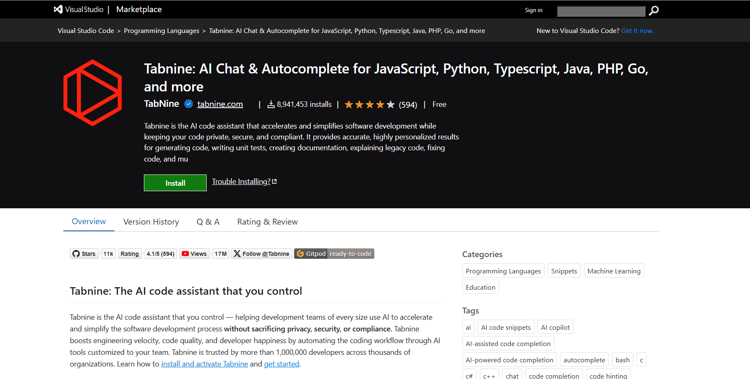The image size is (750, 379).
Task: Click the Programming Languages breadcrumb
Action: pos(161,31)
